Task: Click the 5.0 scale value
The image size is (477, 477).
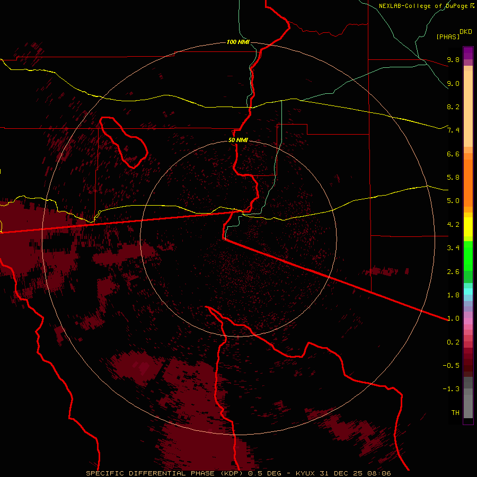Action: pos(453,201)
